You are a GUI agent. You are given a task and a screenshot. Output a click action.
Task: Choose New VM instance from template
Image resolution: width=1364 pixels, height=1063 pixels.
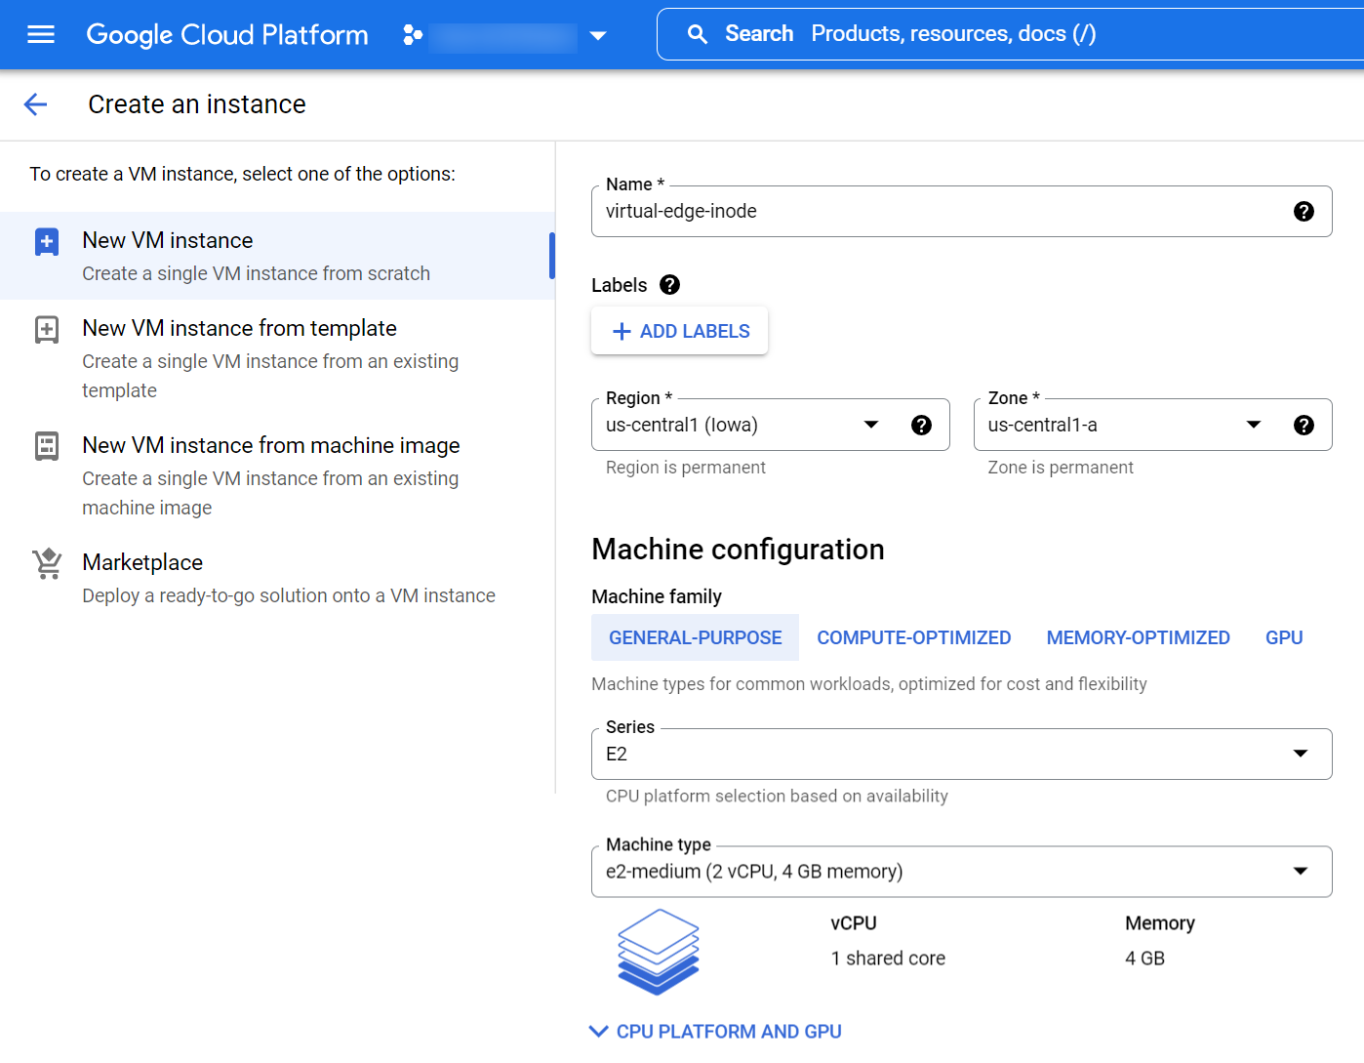(x=277, y=358)
